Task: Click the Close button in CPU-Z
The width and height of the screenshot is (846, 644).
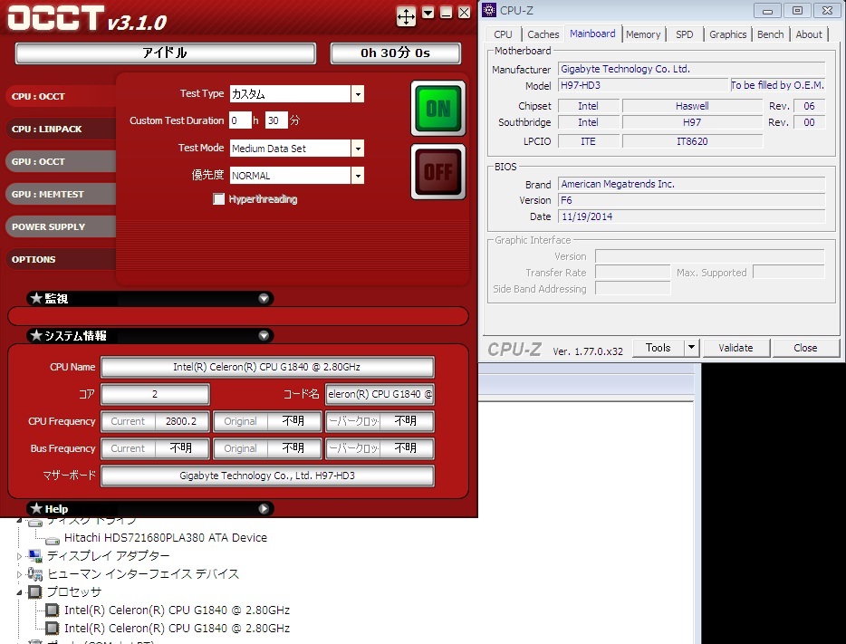Action: (805, 348)
